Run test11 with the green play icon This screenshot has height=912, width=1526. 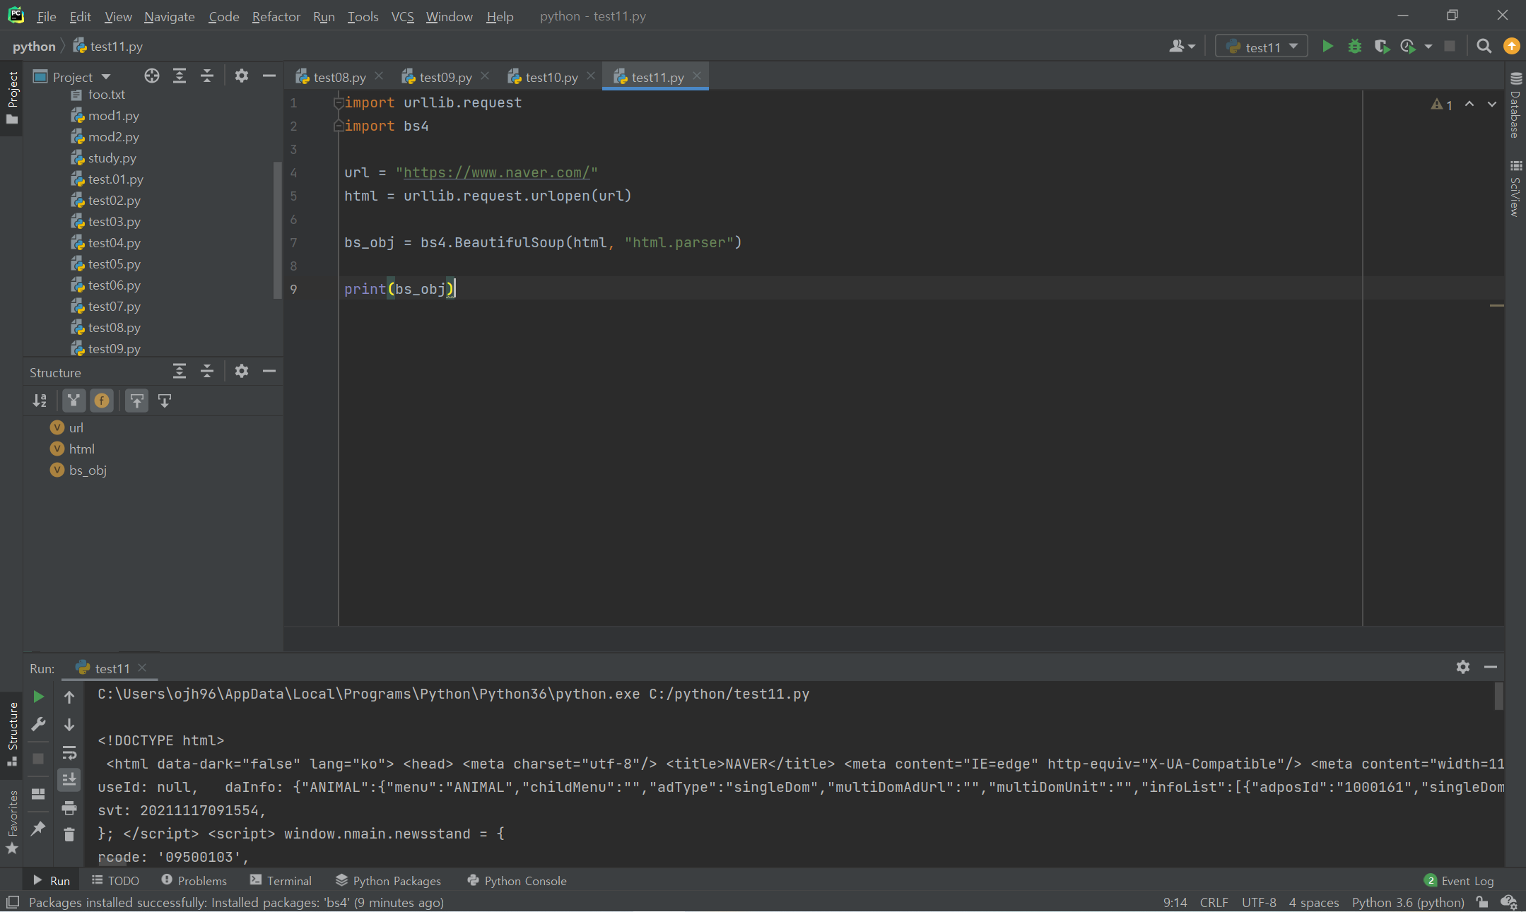tap(1327, 47)
